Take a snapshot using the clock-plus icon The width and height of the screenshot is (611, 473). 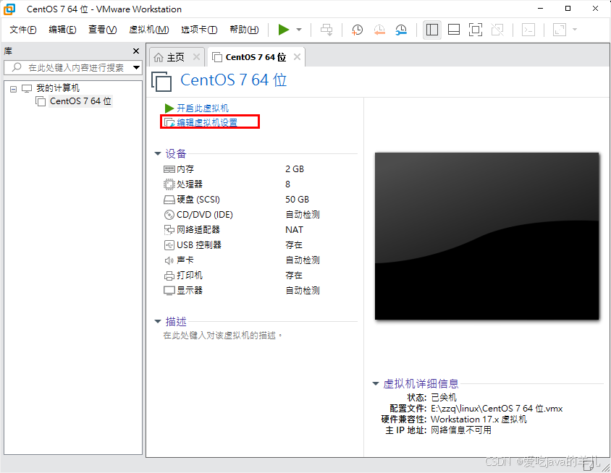tap(357, 30)
